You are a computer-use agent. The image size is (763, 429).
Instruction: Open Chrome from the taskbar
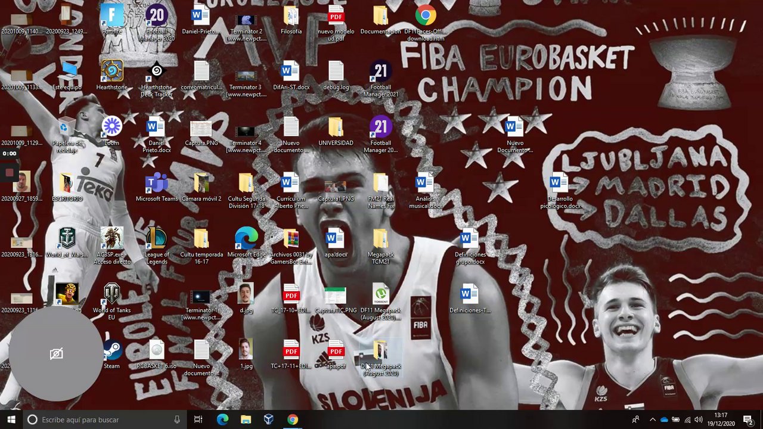pyautogui.click(x=292, y=419)
